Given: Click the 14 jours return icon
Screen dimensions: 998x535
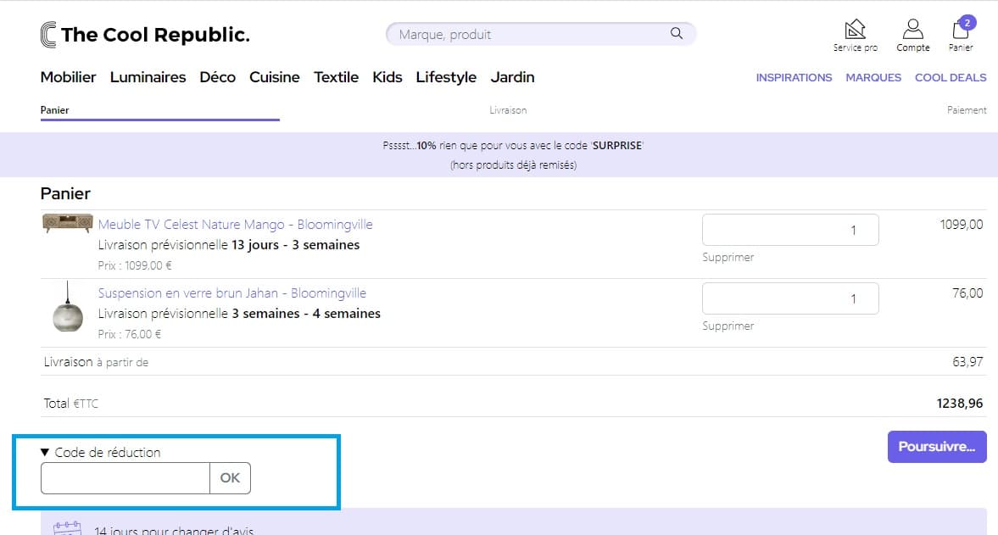Looking at the screenshot, I should tap(67, 528).
